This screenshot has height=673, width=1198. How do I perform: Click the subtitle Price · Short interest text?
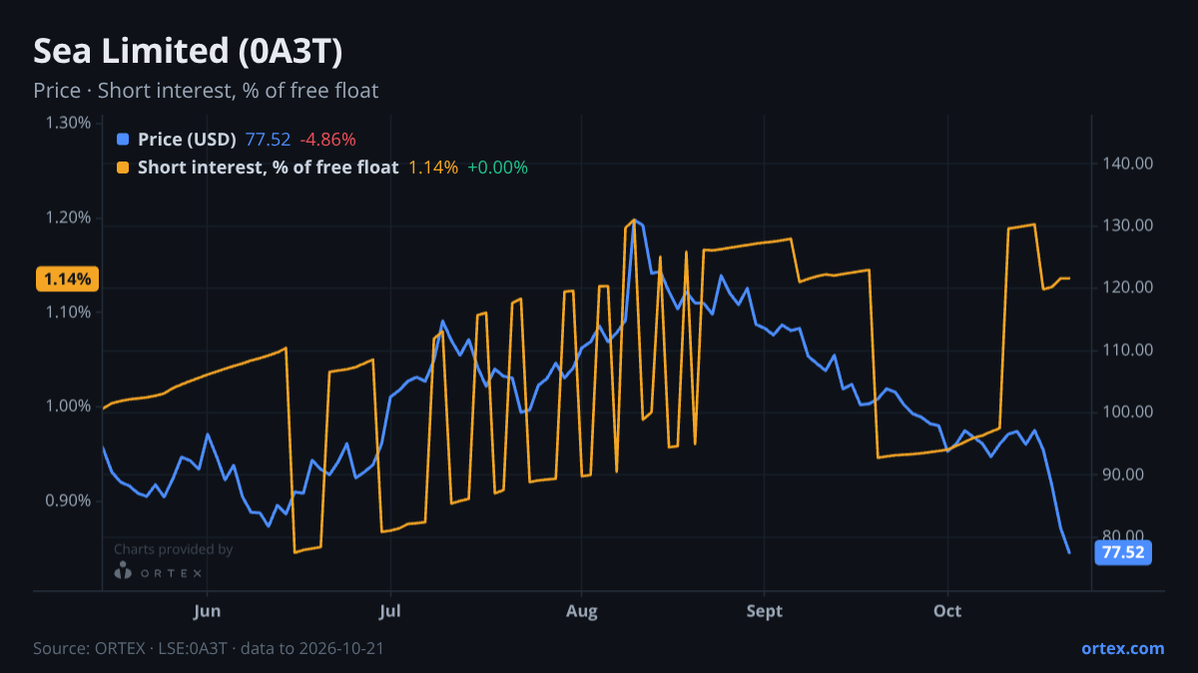click(206, 91)
